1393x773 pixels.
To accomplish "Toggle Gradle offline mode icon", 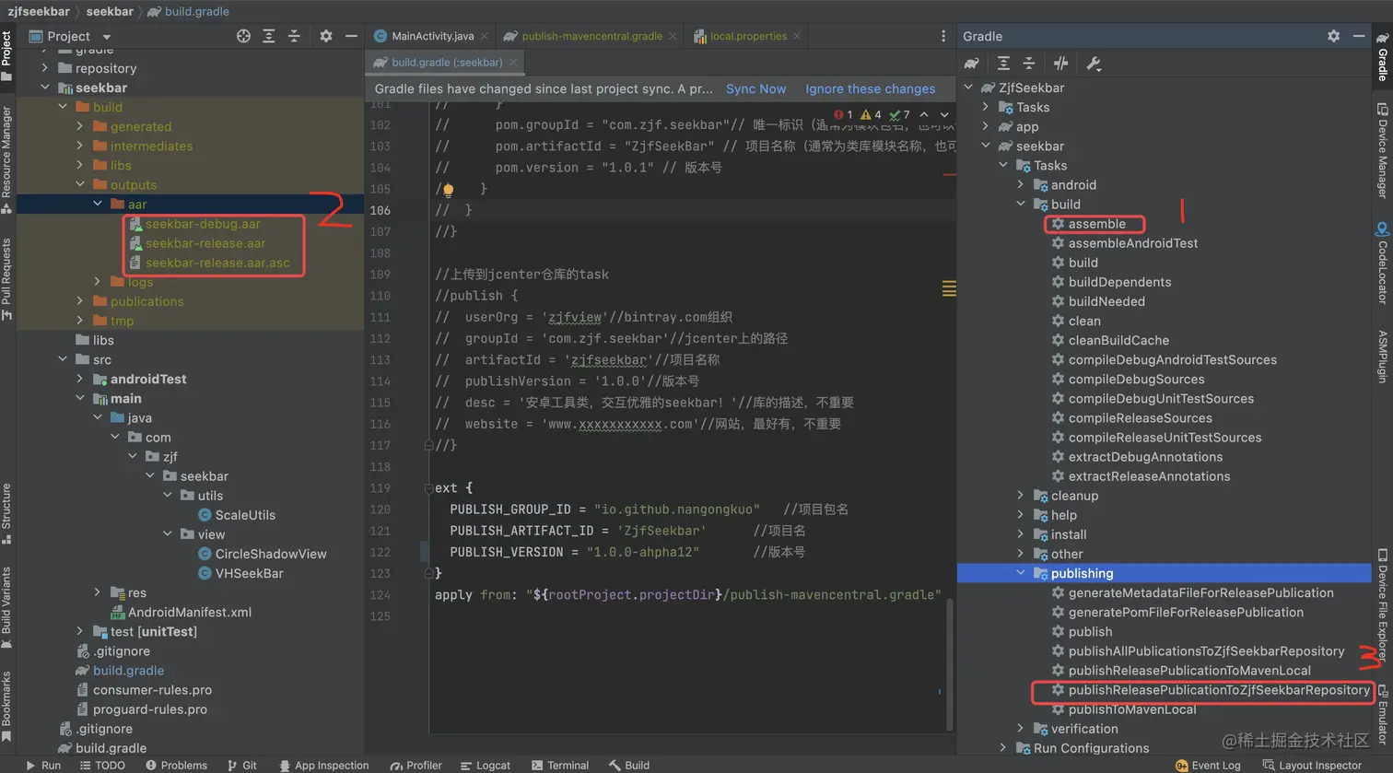I will pyautogui.click(x=1061, y=64).
